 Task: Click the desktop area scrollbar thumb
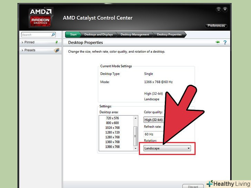coord(135,136)
